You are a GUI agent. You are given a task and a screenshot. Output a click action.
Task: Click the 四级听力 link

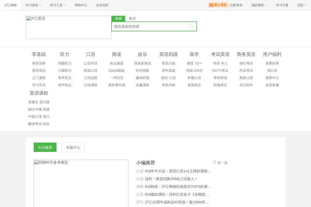coord(65,63)
